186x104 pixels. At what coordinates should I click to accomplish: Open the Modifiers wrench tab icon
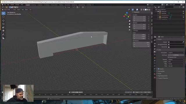155,60
